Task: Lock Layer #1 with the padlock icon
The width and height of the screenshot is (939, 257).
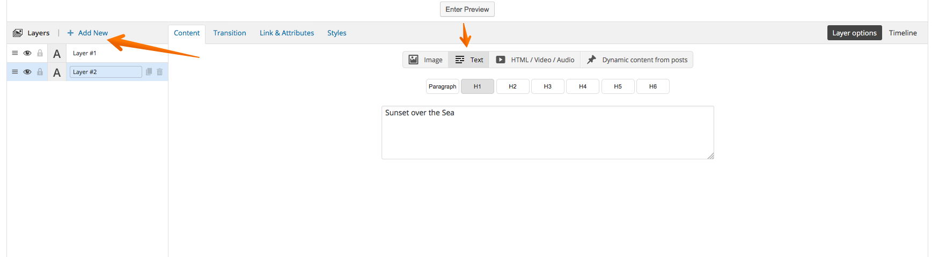Action: click(40, 53)
